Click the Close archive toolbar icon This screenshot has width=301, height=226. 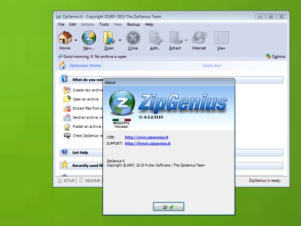(x=133, y=38)
